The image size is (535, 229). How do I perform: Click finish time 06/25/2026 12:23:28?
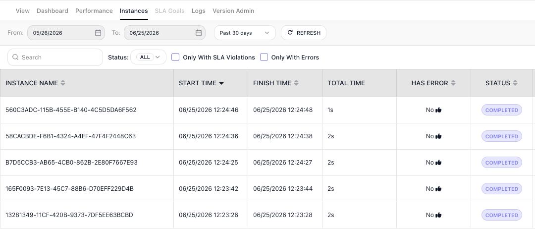tap(283, 215)
